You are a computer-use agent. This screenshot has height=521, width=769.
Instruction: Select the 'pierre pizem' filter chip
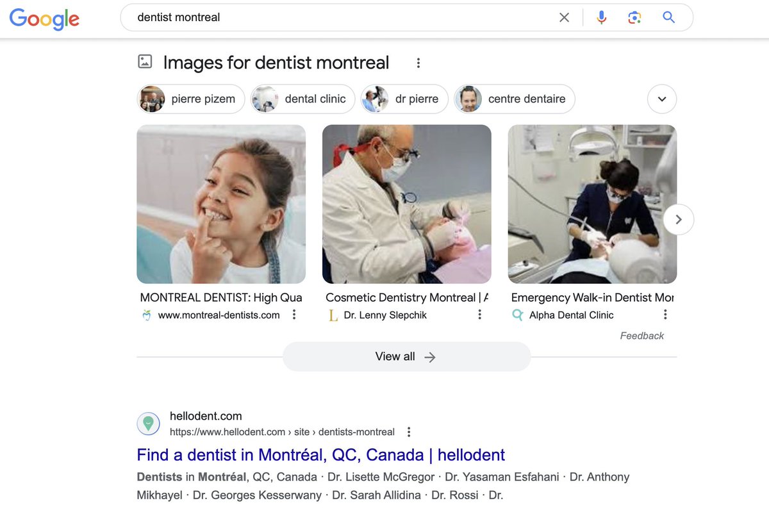(x=191, y=99)
